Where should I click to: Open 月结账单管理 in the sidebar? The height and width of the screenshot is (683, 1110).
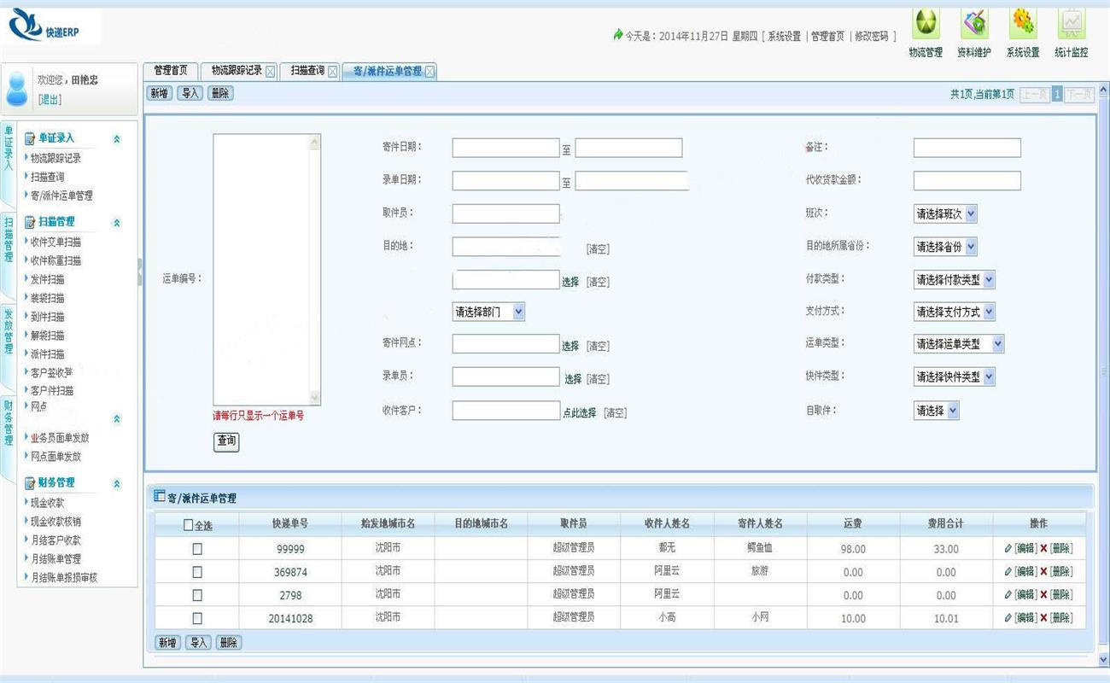(56, 558)
